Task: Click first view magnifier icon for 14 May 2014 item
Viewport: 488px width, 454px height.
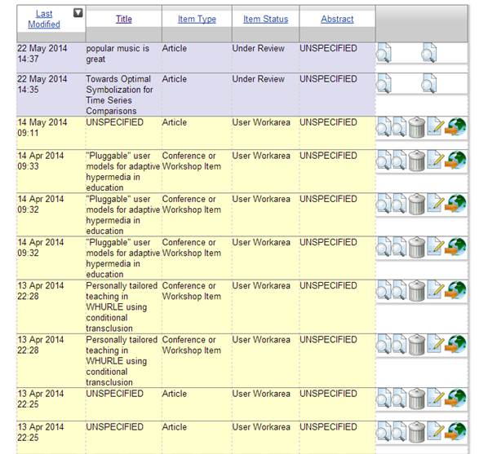Action: tap(384, 126)
